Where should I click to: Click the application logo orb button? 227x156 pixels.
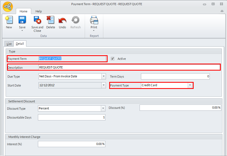tap(8, 7)
